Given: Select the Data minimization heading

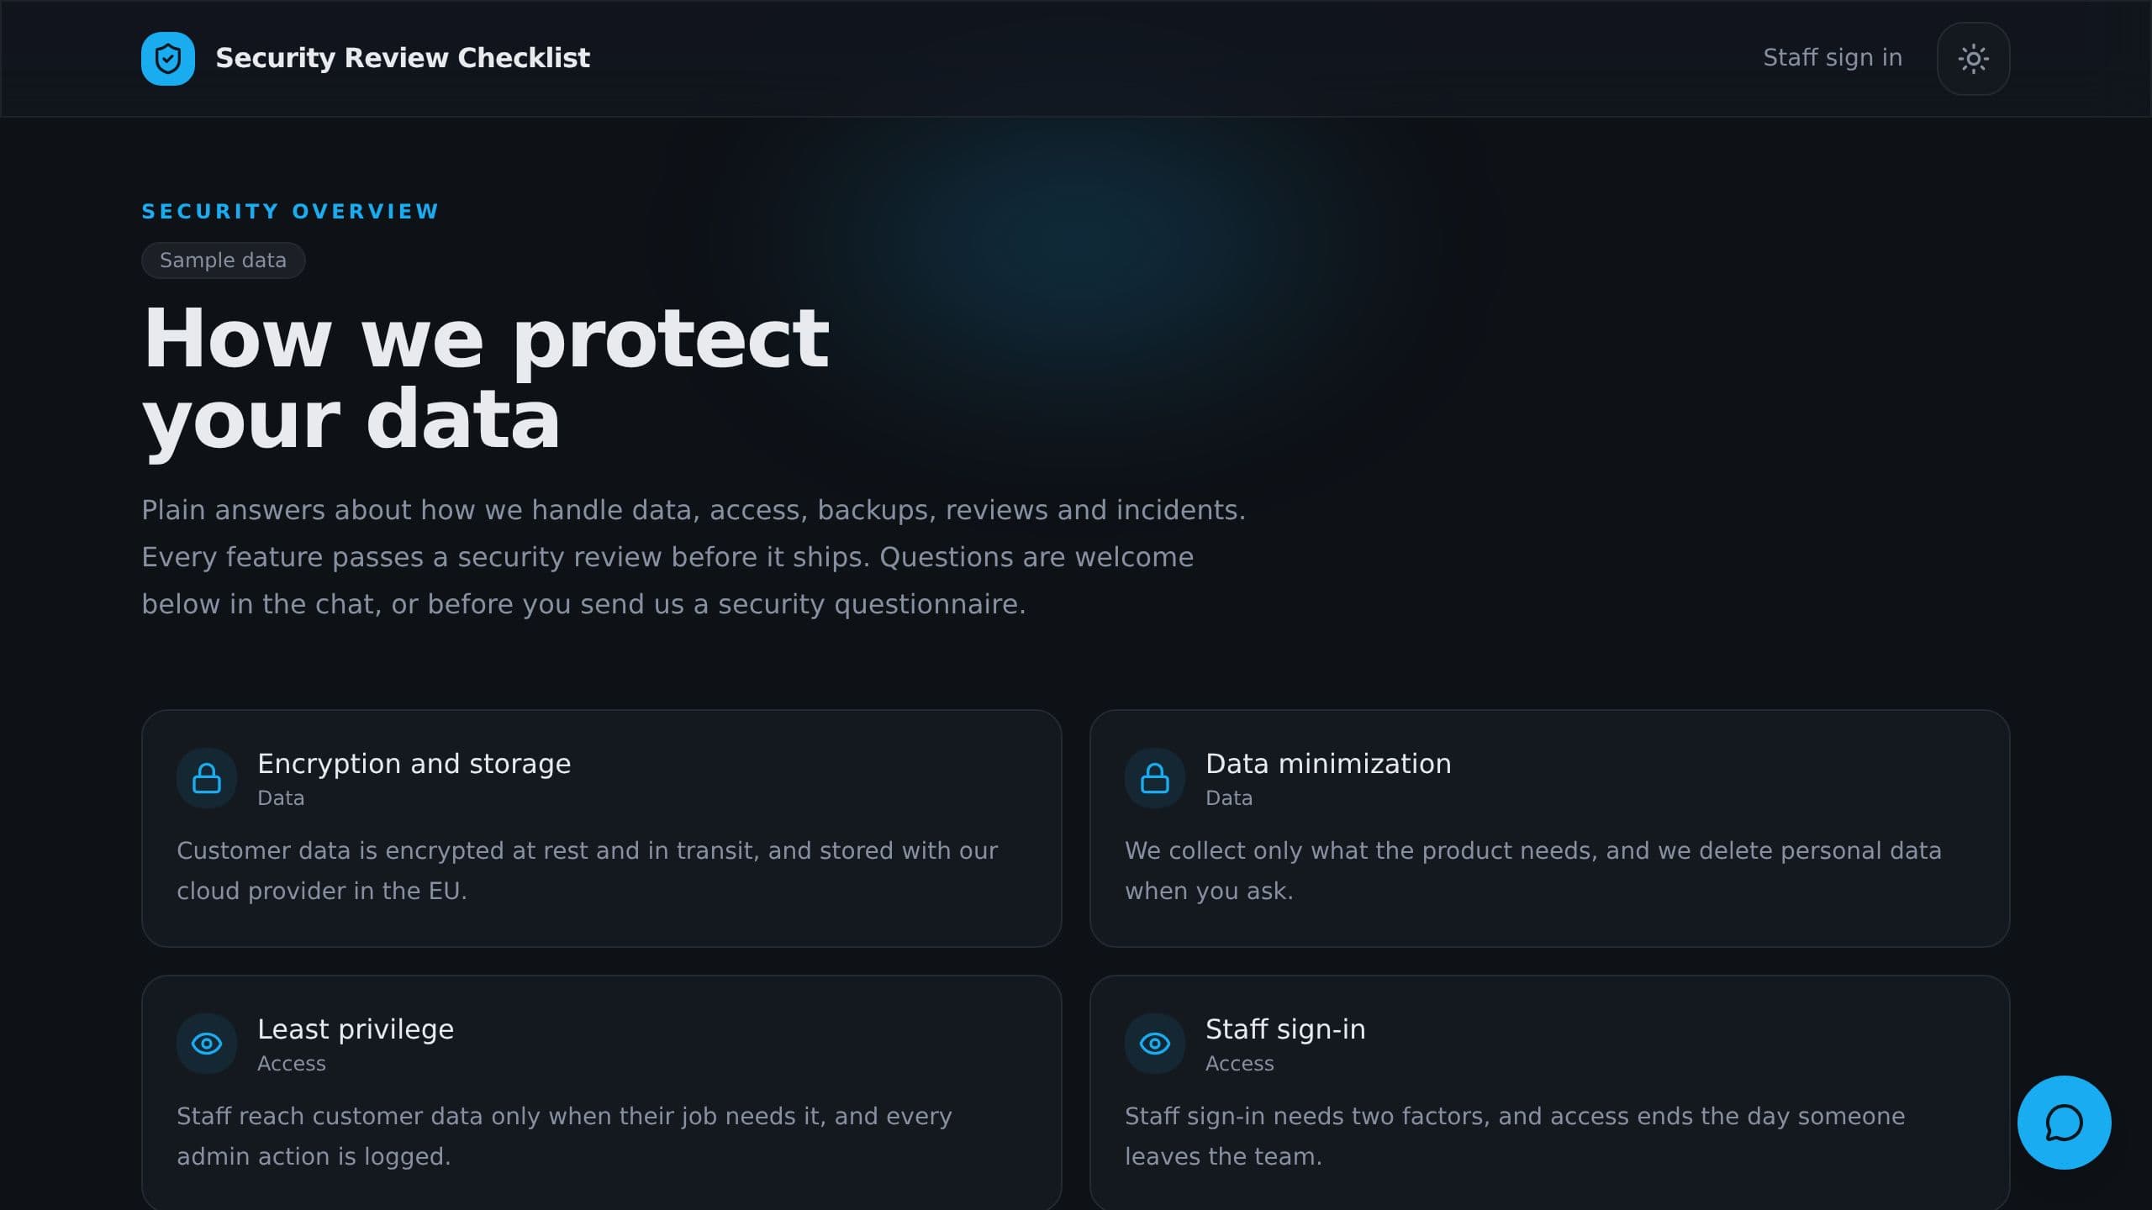Looking at the screenshot, I should click(x=1328, y=764).
